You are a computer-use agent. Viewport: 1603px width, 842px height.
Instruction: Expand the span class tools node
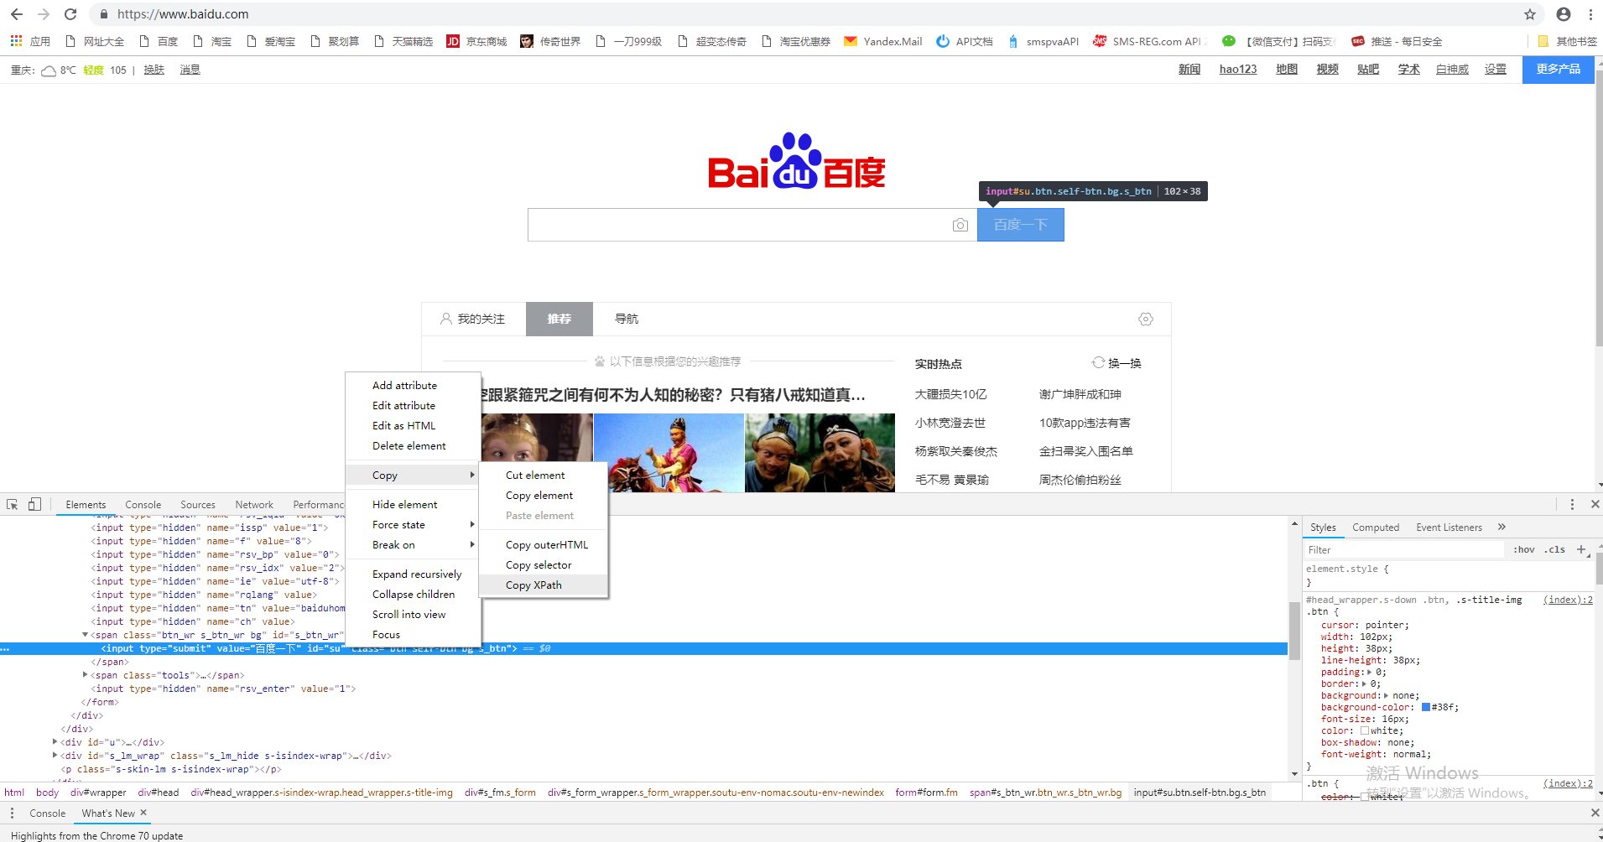(85, 675)
